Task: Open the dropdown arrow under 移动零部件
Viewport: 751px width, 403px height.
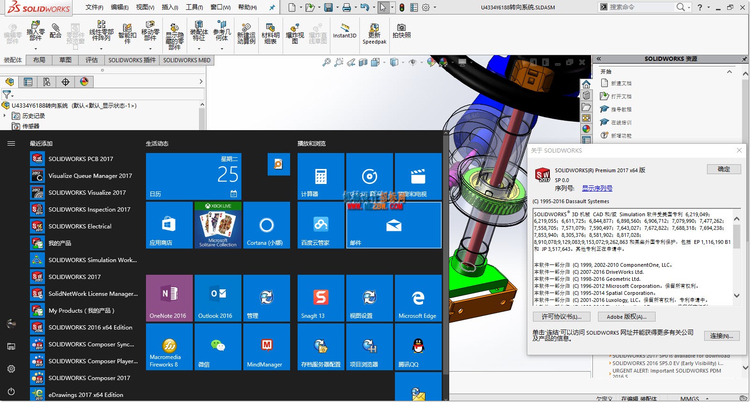Action: point(150,49)
